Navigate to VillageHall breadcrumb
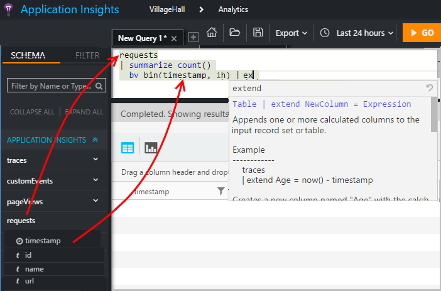This screenshot has width=441, height=291. pyautogui.click(x=167, y=9)
